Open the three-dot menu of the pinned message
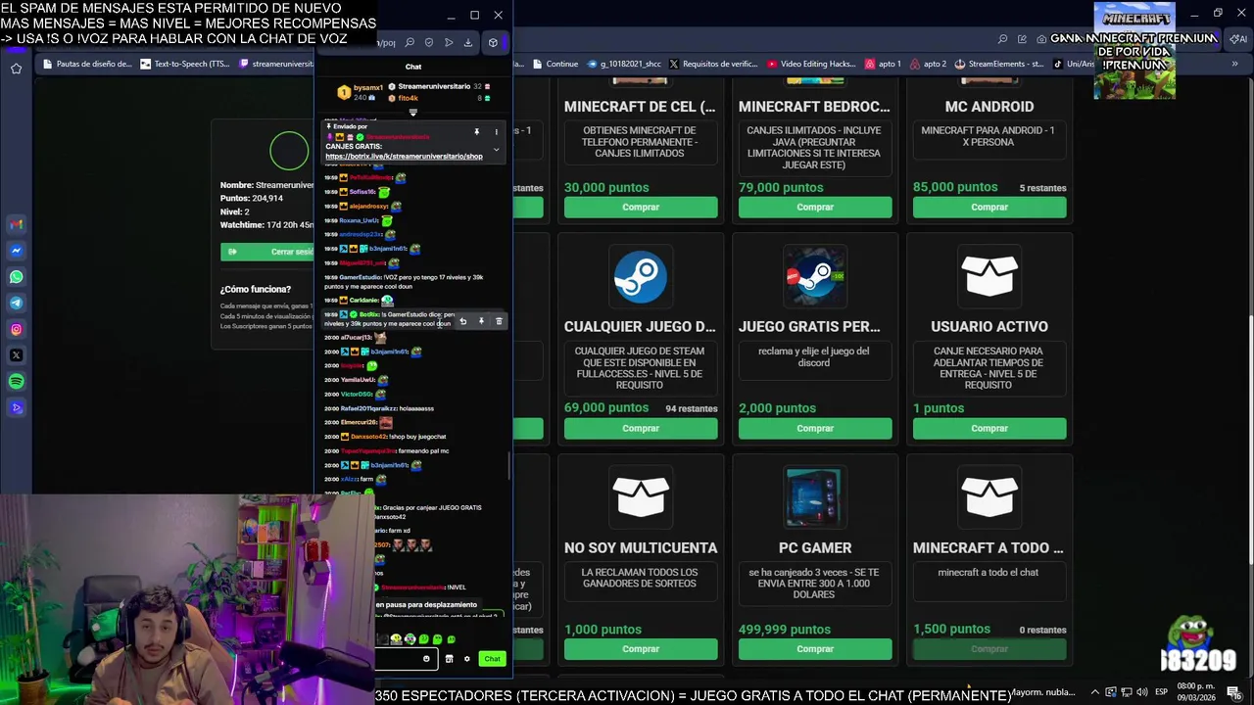This screenshot has width=1254, height=705. (x=496, y=131)
